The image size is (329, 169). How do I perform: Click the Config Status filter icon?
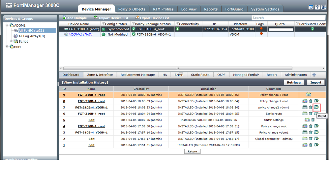click(x=103, y=24)
